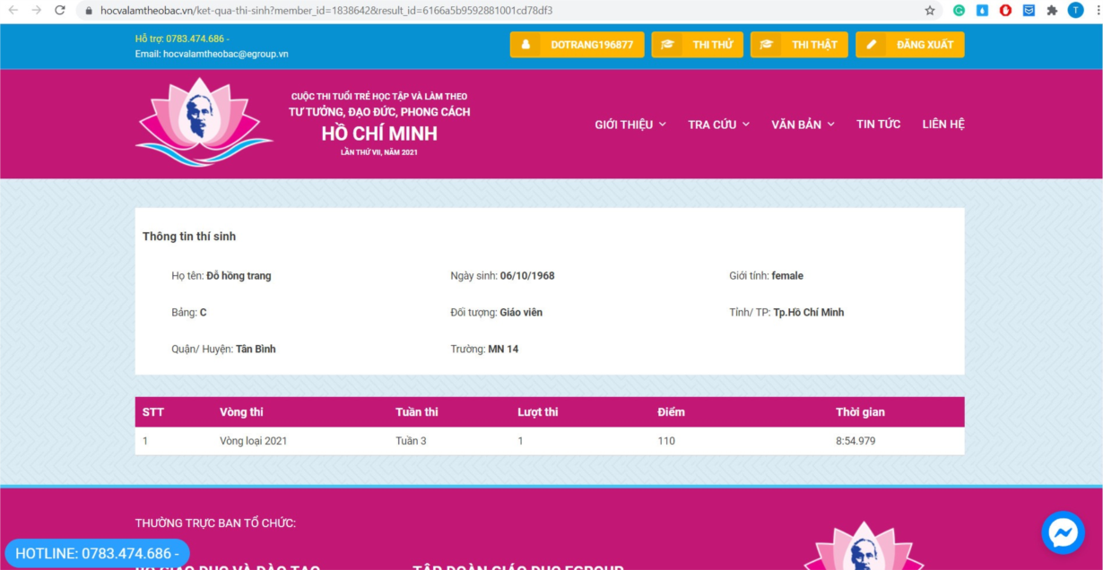Click support phone 0783.474.686 in top bar
This screenshot has height=570, width=1103.
[195, 39]
